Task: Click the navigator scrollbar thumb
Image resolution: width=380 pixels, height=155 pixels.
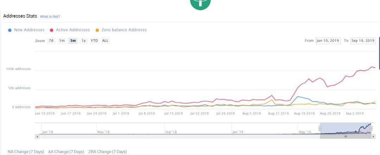Action: click(346, 136)
